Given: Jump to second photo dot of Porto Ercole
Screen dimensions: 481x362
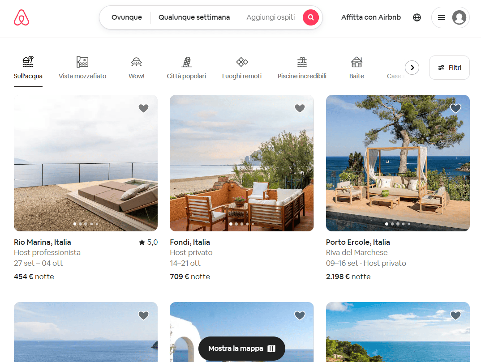Looking at the screenshot, I should point(392,224).
